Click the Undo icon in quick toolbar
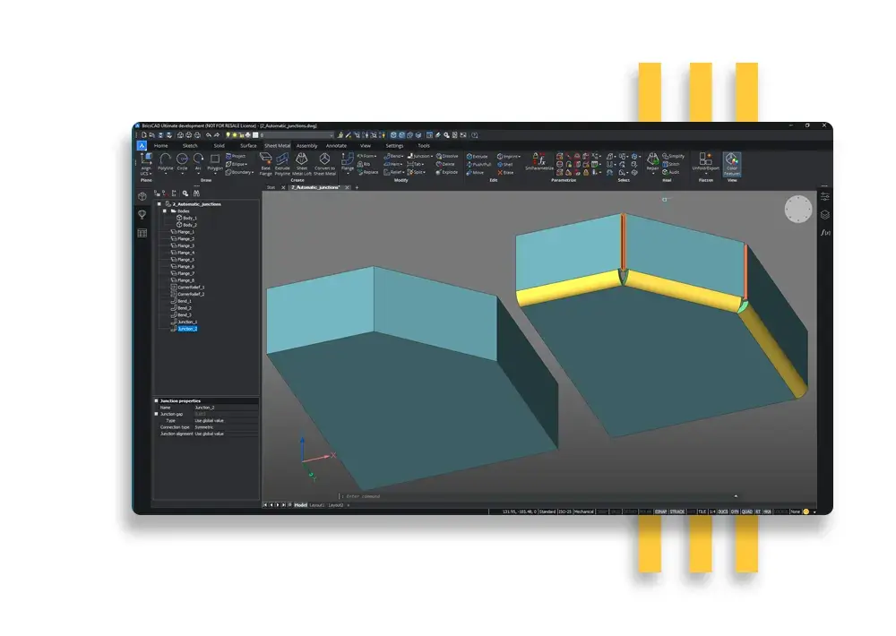This screenshot has width=896, height=636. 209,135
